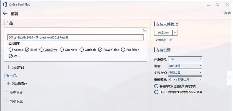This screenshot has width=233, height=111.
Task: Maximize the Office Tool Plus window
Action: tap(218, 4)
